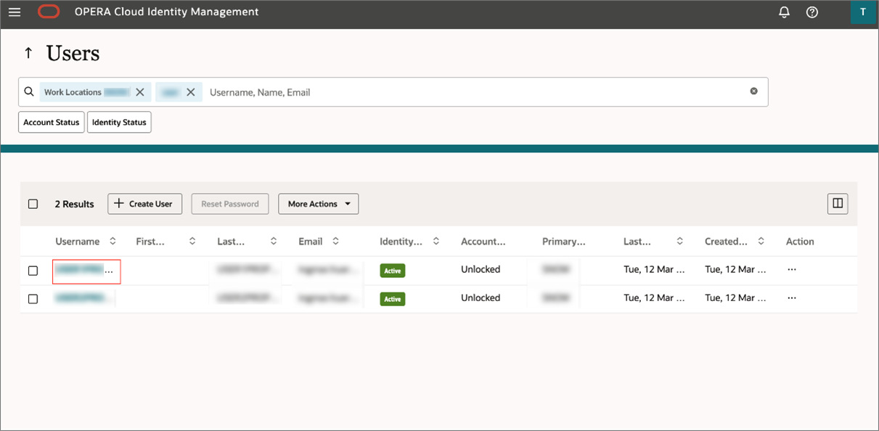Remove the Work Locations filter chip
Image resolution: width=879 pixels, height=431 pixels.
[x=140, y=92]
